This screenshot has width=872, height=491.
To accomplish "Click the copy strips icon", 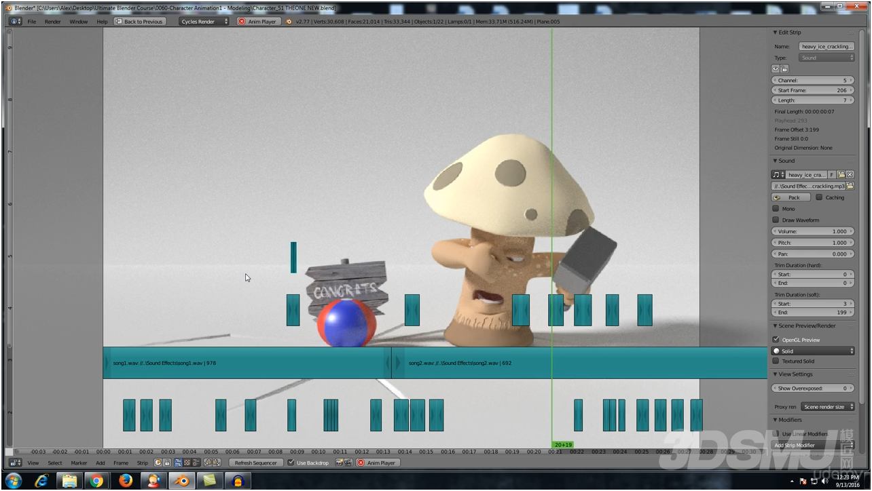I will click(x=208, y=463).
